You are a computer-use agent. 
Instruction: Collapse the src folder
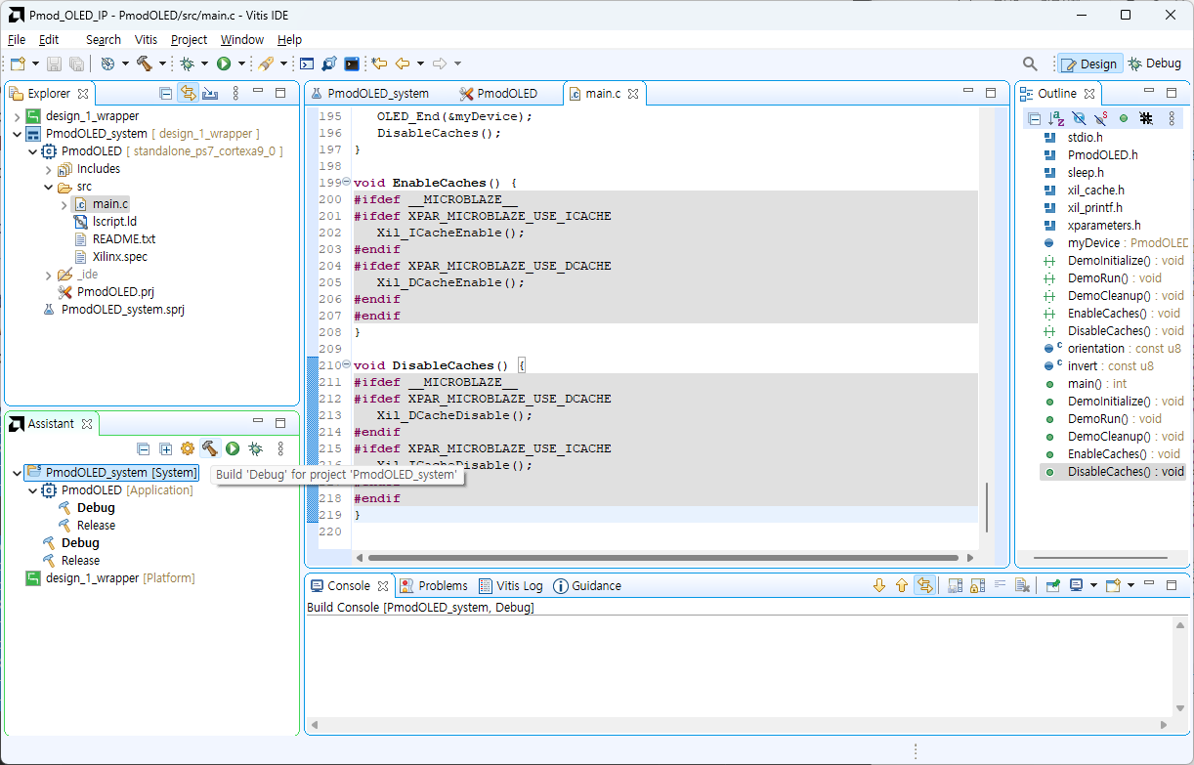pos(49,187)
